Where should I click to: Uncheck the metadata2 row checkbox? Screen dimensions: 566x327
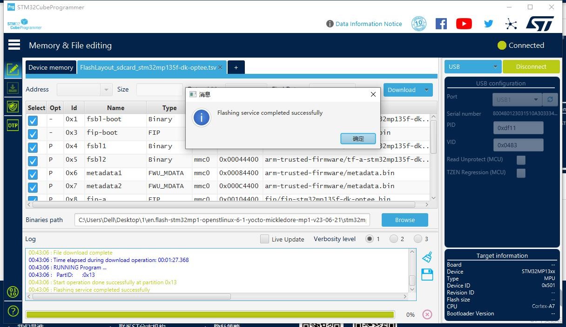[x=33, y=187]
